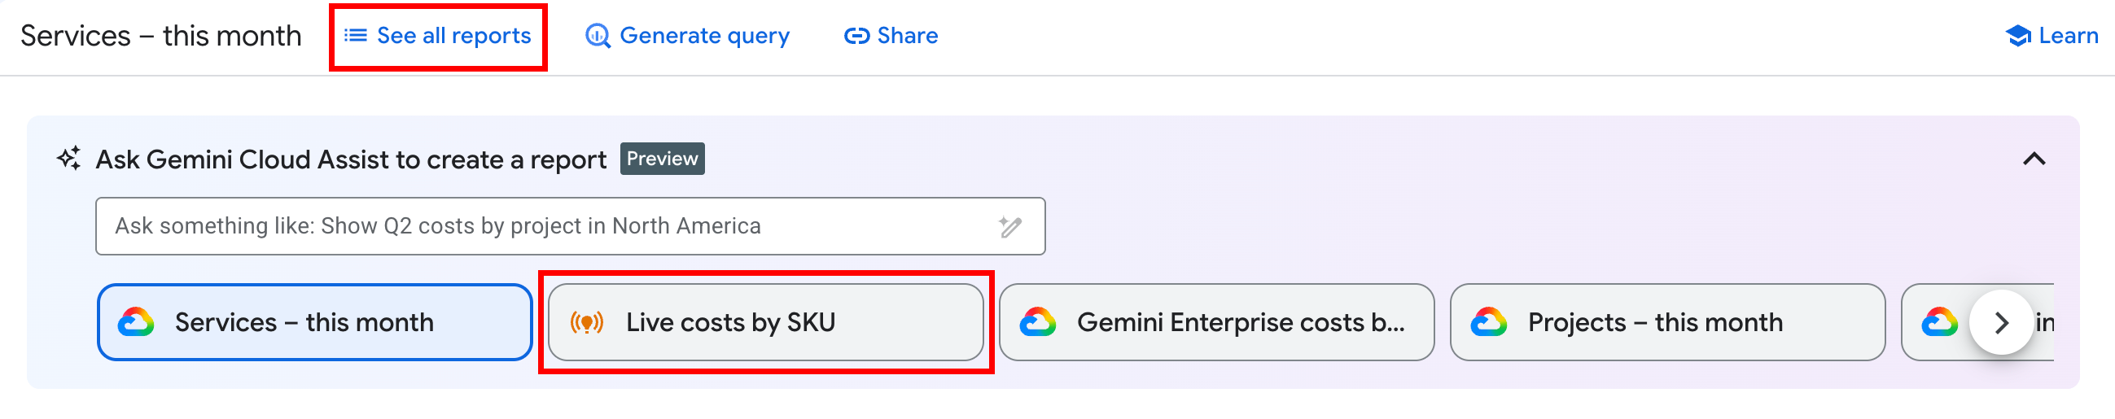
Task: Select the Live costs by SKU chip
Action: (765, 322)
